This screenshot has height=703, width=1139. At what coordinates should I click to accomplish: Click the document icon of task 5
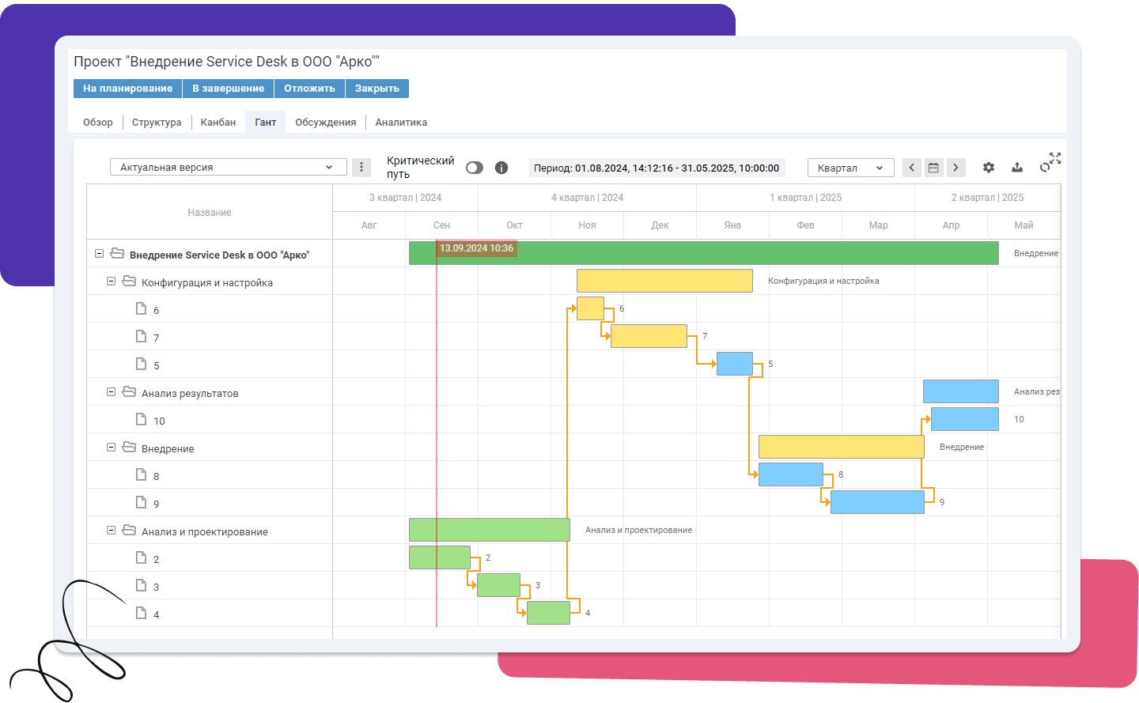point(141,364)
